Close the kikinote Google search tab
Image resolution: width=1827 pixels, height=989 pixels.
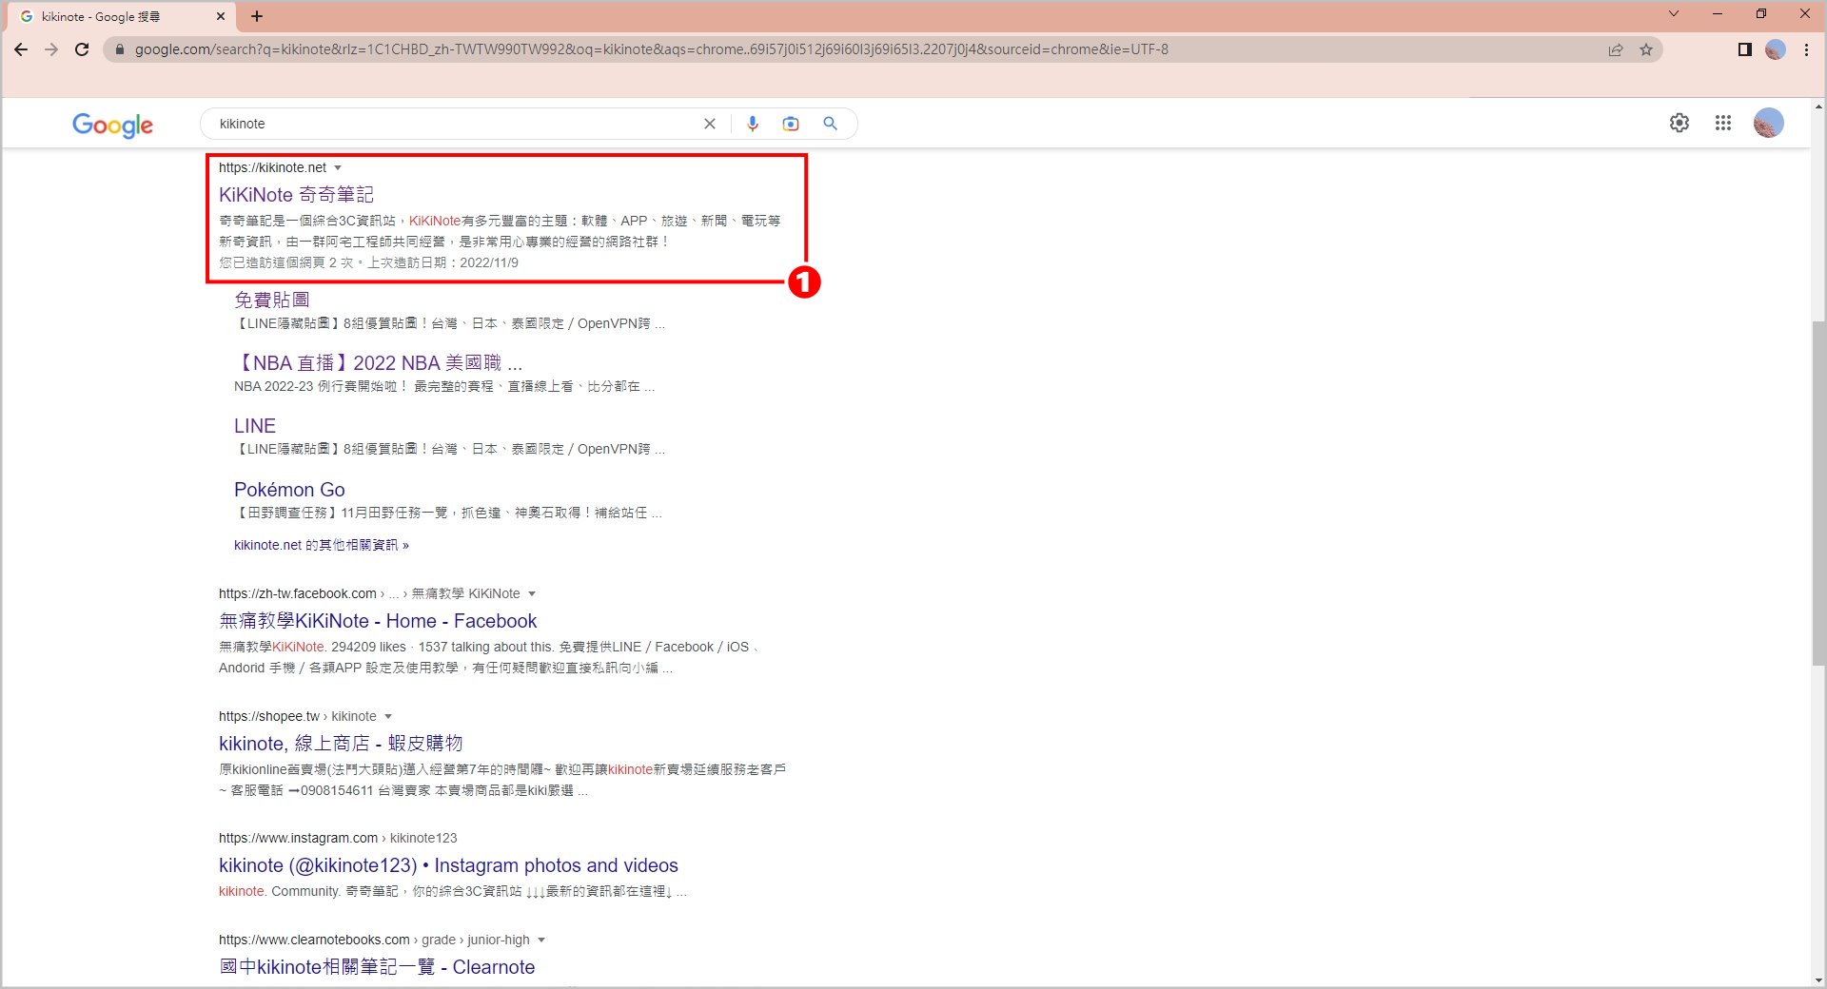tap(221, 16)
